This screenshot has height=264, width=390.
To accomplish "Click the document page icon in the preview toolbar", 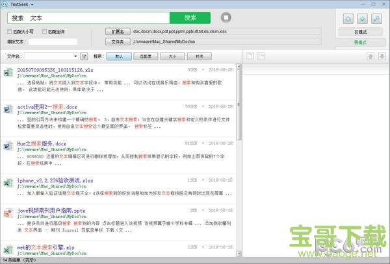I will (250, 56).
